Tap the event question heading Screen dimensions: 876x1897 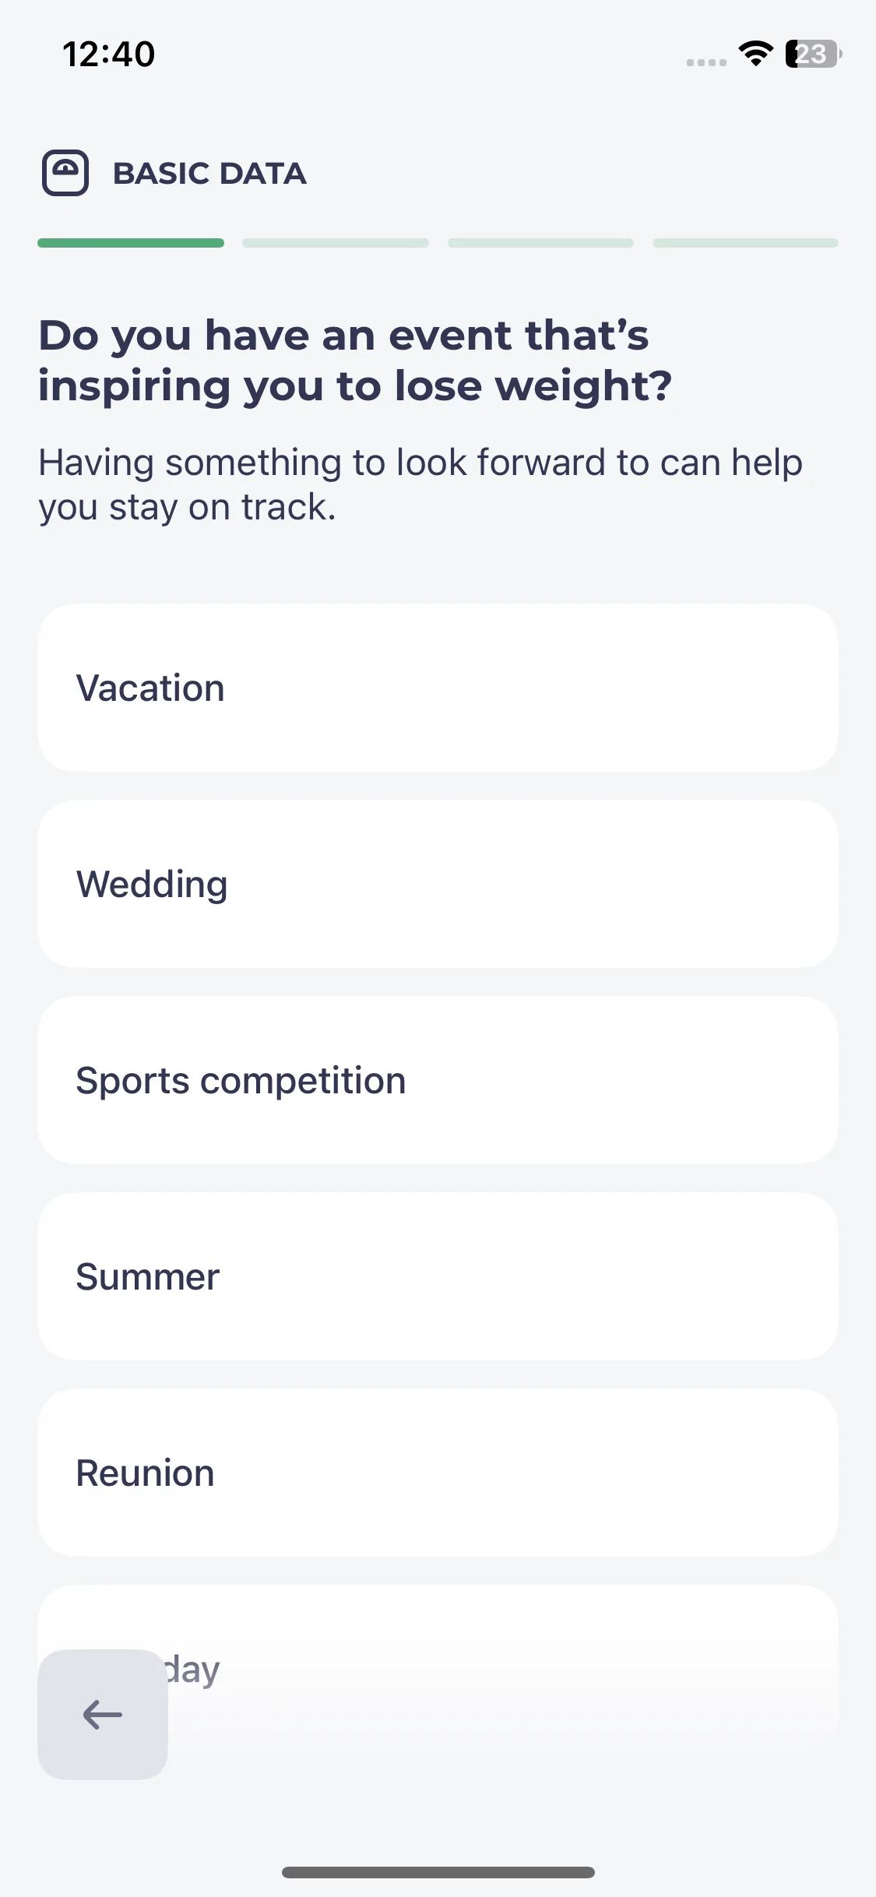pos(355,361)
